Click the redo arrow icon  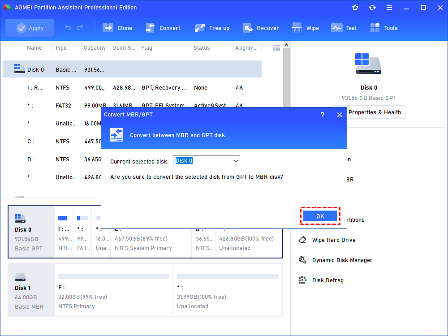pos(80,28)
